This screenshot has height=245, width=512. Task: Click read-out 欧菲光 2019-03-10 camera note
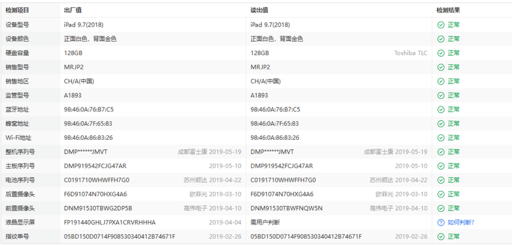click(402, 194)
